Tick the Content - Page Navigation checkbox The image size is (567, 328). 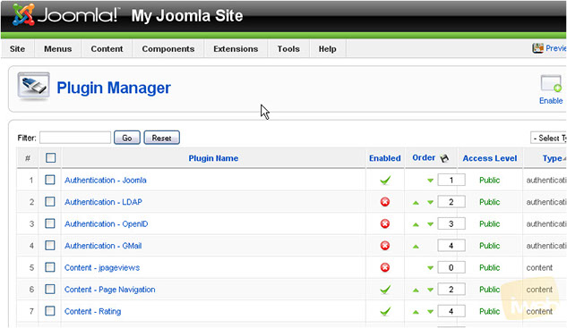(x=50, y=289)
